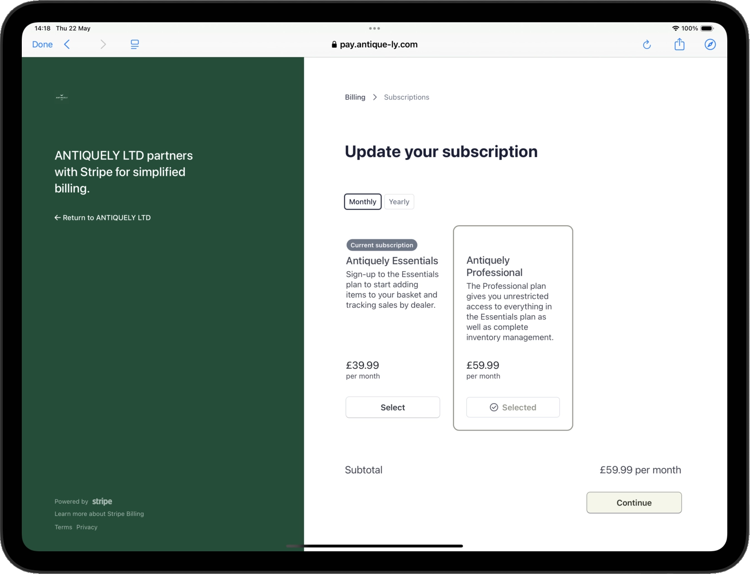Tap the battery indicator
750x574 pixels.
pos(707,28)
